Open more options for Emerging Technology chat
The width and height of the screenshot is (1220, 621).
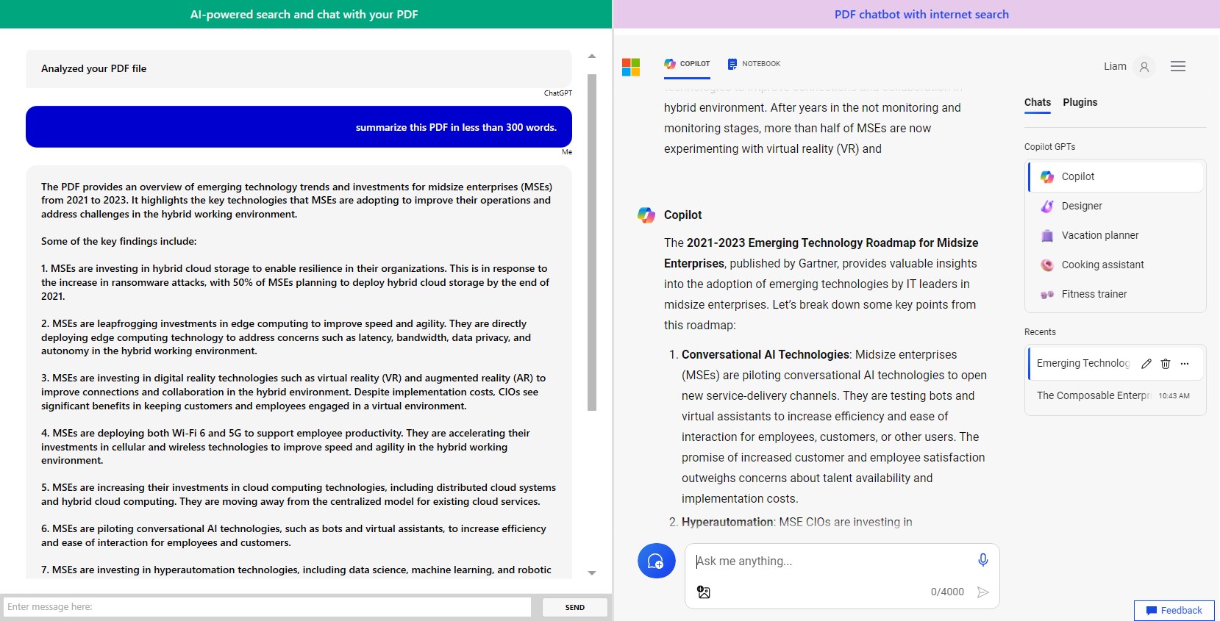pos(1184,363)
